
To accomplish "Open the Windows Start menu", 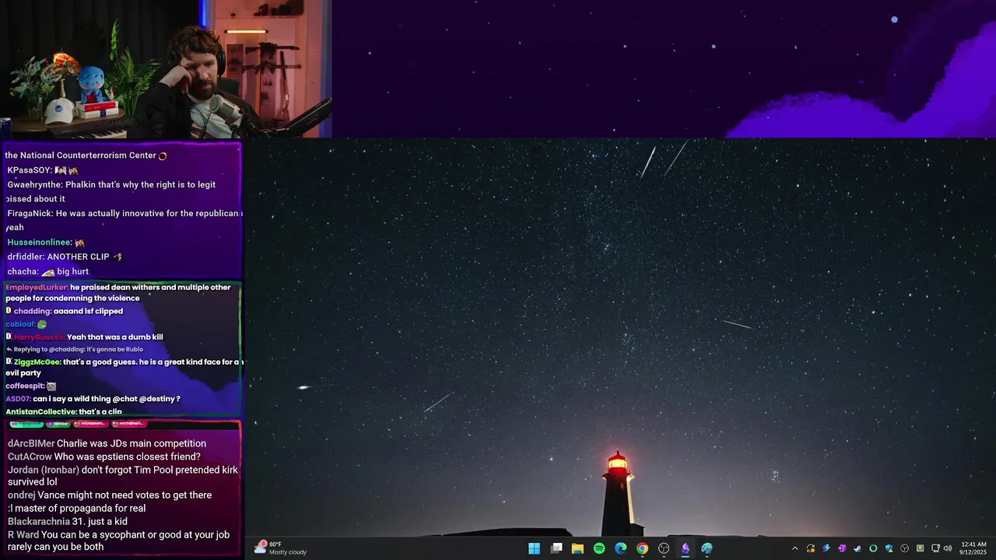I will (x=534, y=548).
